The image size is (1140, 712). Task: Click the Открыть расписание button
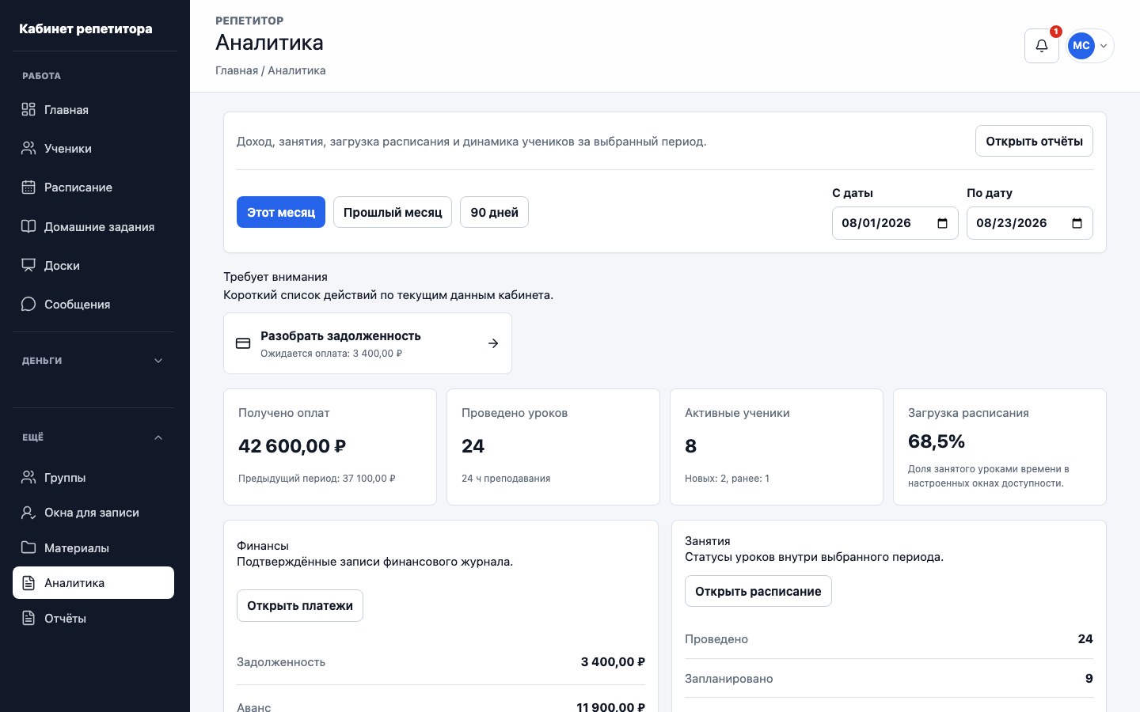coord(758,591)
